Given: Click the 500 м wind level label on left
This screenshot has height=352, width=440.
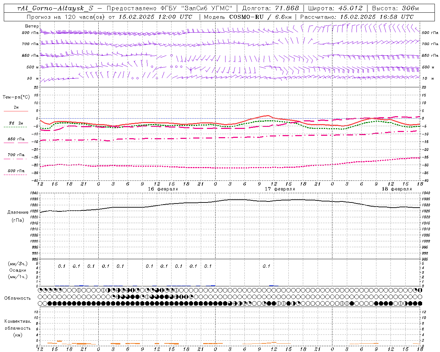Looking at the screenshot, I should pyautogui.click(x=32, y=67).
